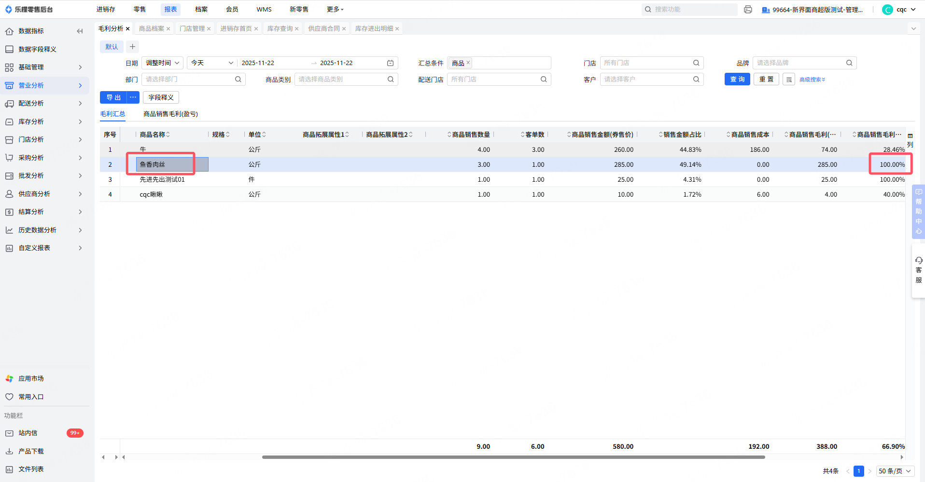Viewport: 925px width, 482px height.
Task: Click the filter layout icon beside 重置
Action: coord(789,80)
